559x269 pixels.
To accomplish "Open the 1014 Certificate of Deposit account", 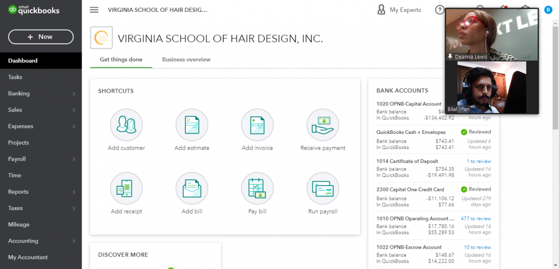I will [x=407, y=161].
